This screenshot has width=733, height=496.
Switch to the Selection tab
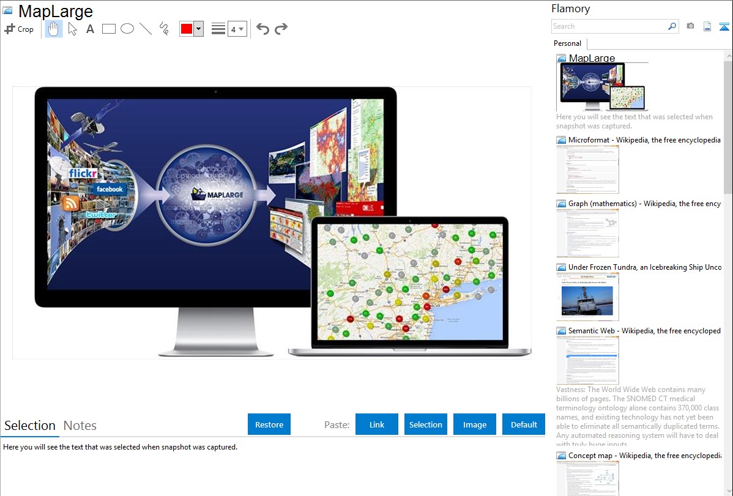[30, 426]
